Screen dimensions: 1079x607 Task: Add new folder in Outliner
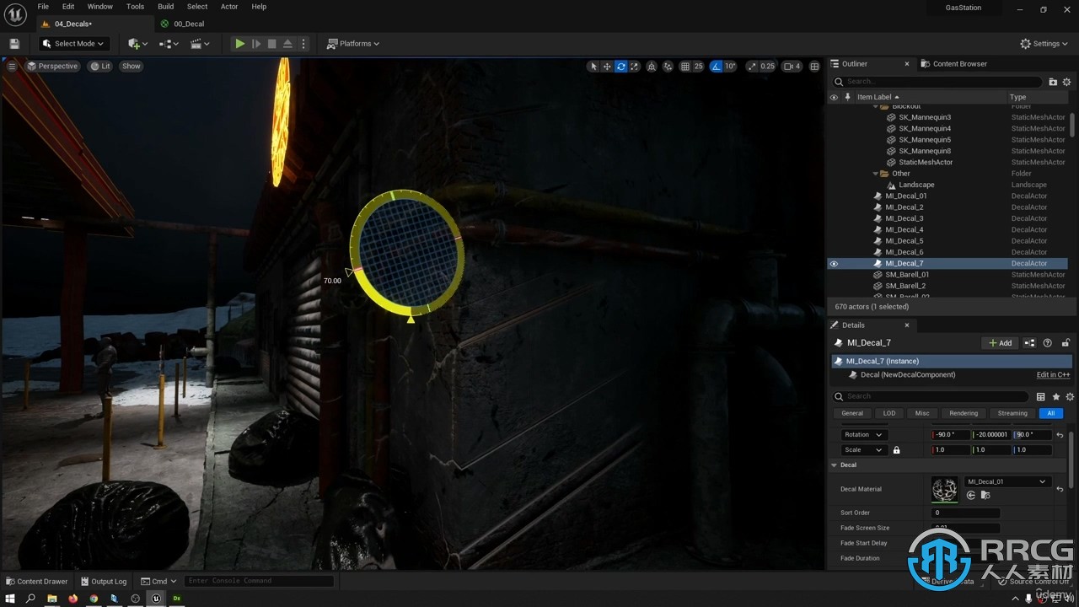pyautogui.click(x=1053, y=82)
